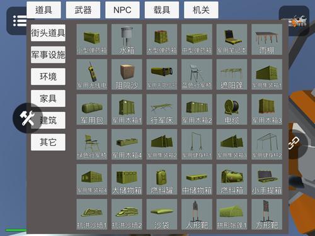Pick the 方形靶 square target

tap(266, 215)
